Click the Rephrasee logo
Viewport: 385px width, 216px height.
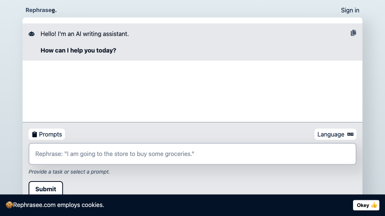pyautogui.click(x=41, y=10)
